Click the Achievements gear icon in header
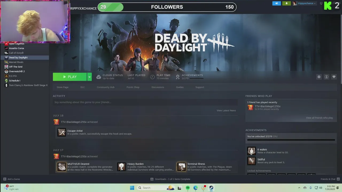Viewport: 342px width, 192px height. click(x=178, y=77)
